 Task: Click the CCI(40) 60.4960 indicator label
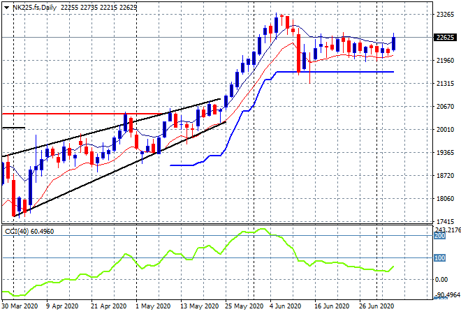pyautogui.click(x=29, y=232)
